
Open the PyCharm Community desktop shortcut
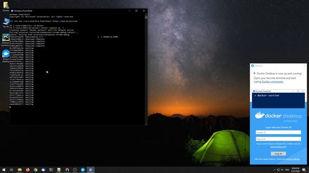pos(6,40)
